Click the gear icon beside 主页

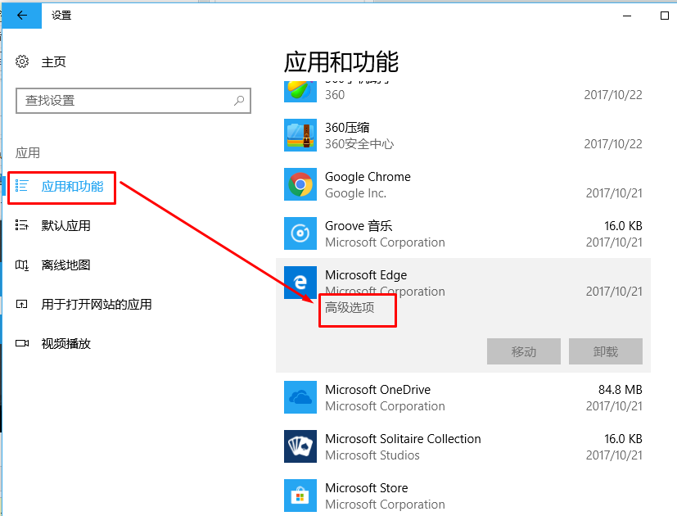pos(24,61)
